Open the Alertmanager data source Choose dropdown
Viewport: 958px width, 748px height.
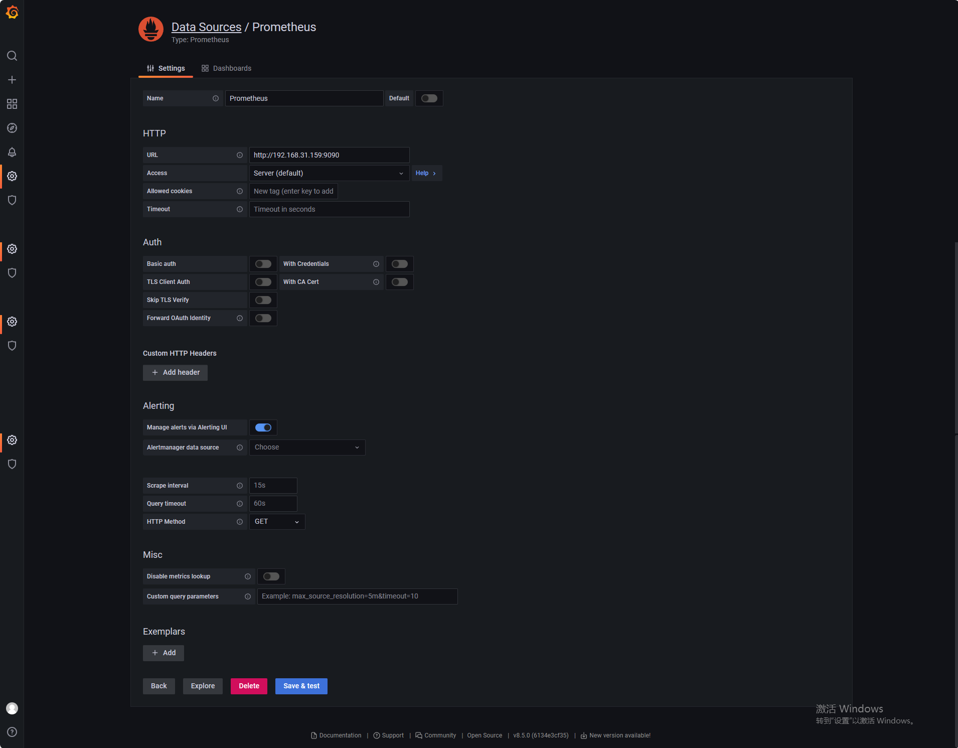(307, 447)
